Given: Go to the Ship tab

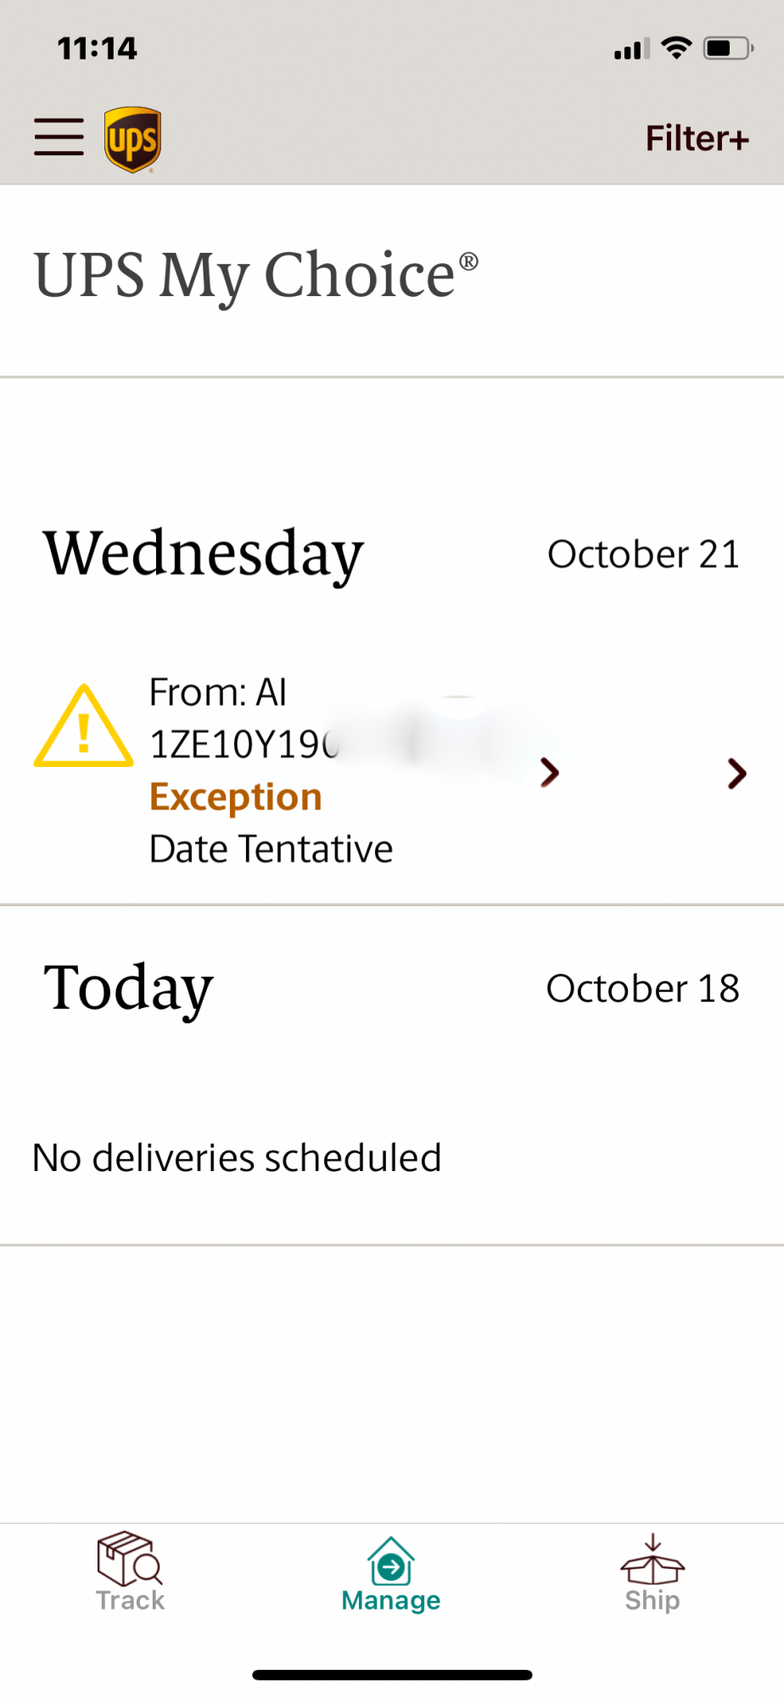Looking at the screenshot, I should pos(652,1572).
